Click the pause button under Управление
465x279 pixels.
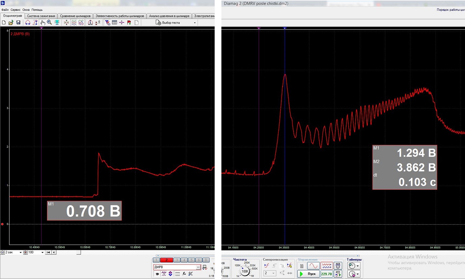click(x=302, y=266)
